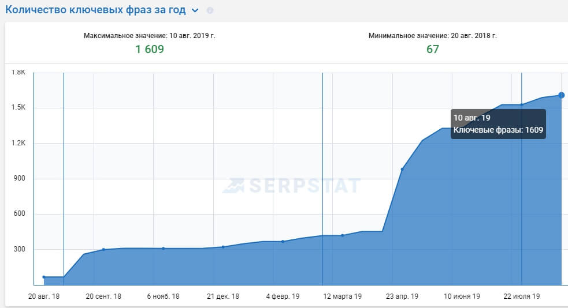Click x-axis label '6 нояб. 18'

(x=164, y=296)
